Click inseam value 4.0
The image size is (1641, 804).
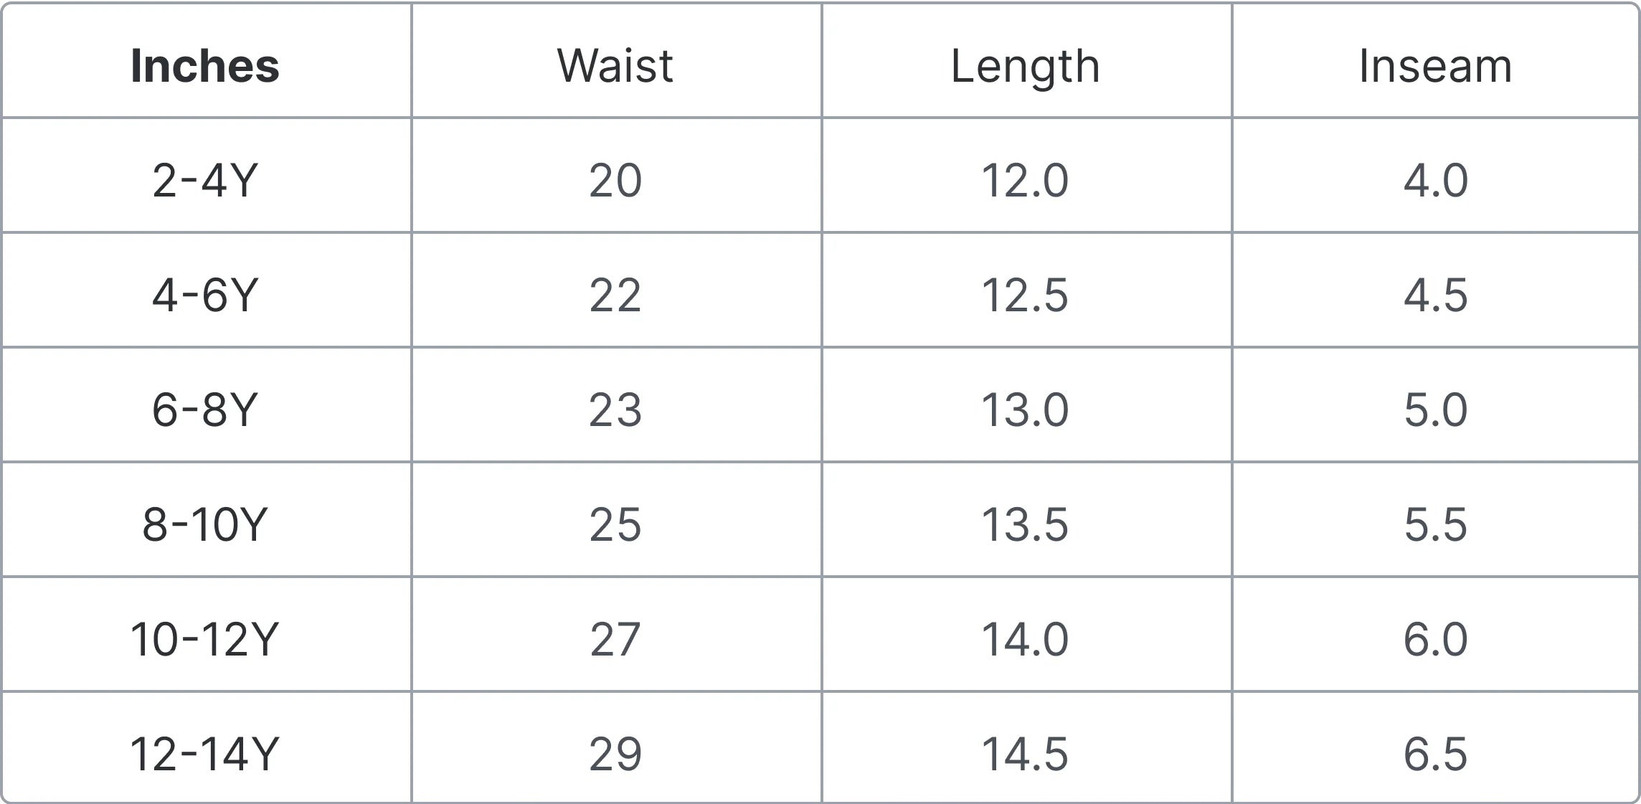(1436, 180)
